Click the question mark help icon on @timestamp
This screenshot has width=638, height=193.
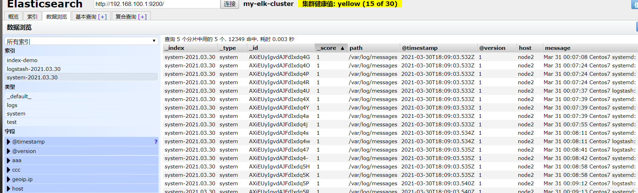[156, 141]
